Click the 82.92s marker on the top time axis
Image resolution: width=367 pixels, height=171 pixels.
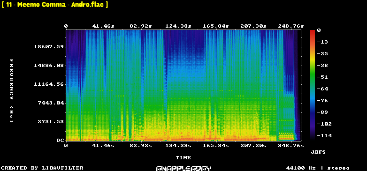tap(141, 26)
